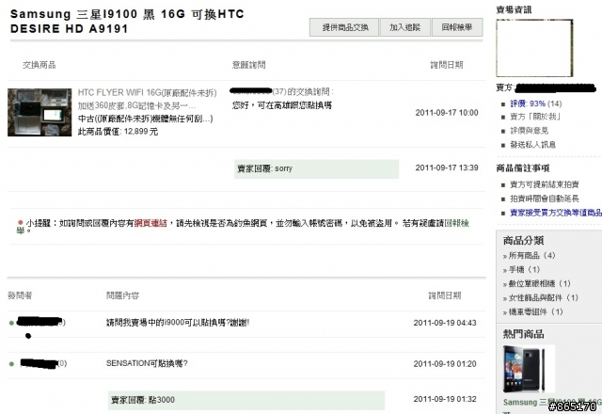Follow the red 網頁連結 link in reminder

click(150, 223)
